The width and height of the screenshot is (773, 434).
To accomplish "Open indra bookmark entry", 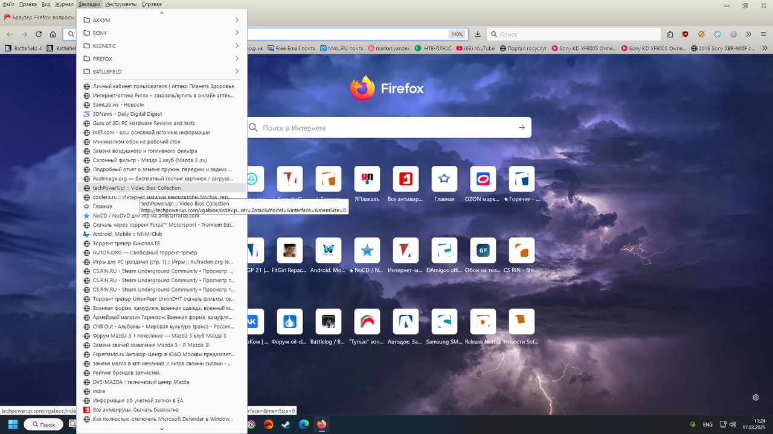I will click(162, 391).
